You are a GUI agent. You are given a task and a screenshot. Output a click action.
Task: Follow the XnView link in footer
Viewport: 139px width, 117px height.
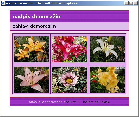(71, 102)
